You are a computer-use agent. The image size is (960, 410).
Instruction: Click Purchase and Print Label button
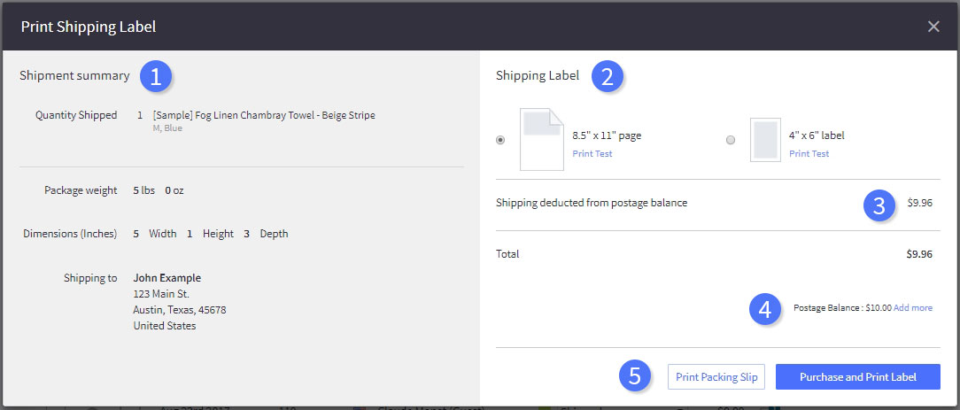coord(858,377)
